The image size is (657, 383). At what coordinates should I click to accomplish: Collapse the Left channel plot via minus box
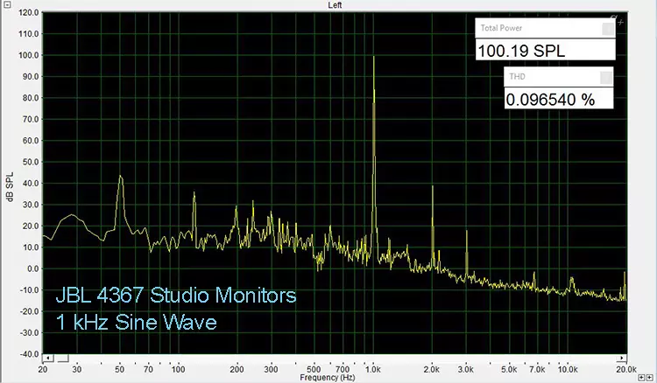7,5
